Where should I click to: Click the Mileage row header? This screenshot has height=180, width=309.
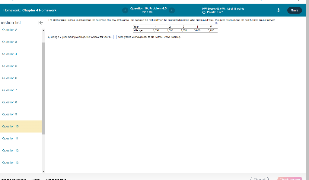138,30
